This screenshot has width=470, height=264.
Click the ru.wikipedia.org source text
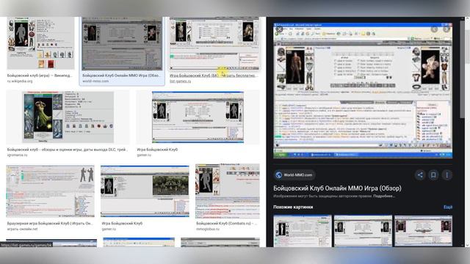(x=20, y=81)
